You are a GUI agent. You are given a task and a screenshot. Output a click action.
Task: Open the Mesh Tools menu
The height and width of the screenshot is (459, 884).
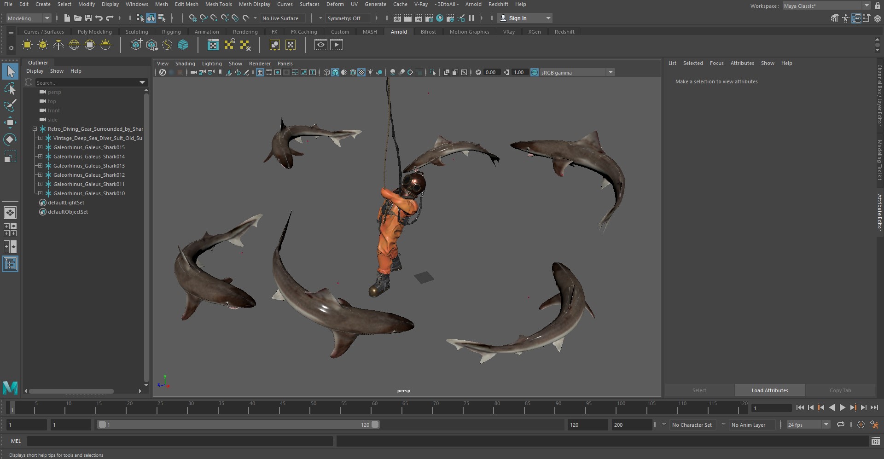(218, 4)
